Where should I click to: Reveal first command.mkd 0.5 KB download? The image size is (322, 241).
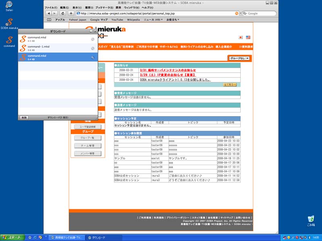point(93,39)
